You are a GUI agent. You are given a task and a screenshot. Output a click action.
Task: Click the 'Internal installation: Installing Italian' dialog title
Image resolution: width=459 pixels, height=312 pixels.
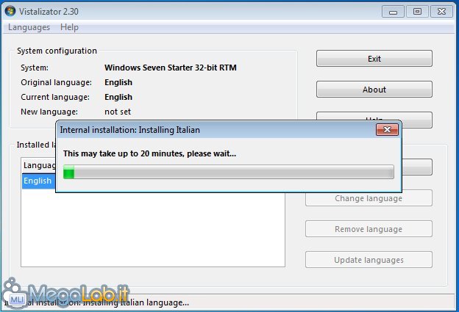(130, 130)
